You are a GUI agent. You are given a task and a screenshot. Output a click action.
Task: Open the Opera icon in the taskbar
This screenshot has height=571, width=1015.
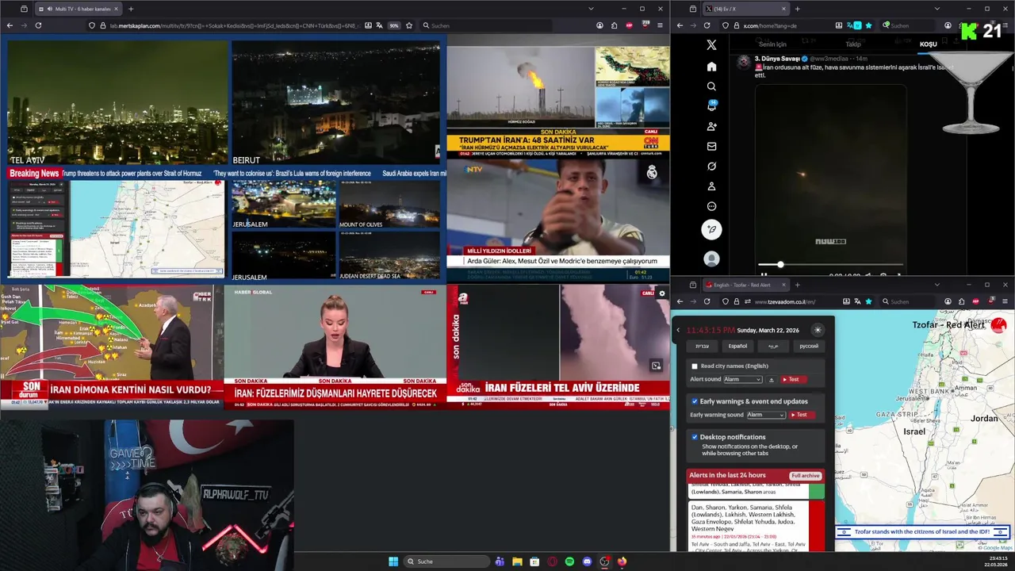click(x=552, y=561)
